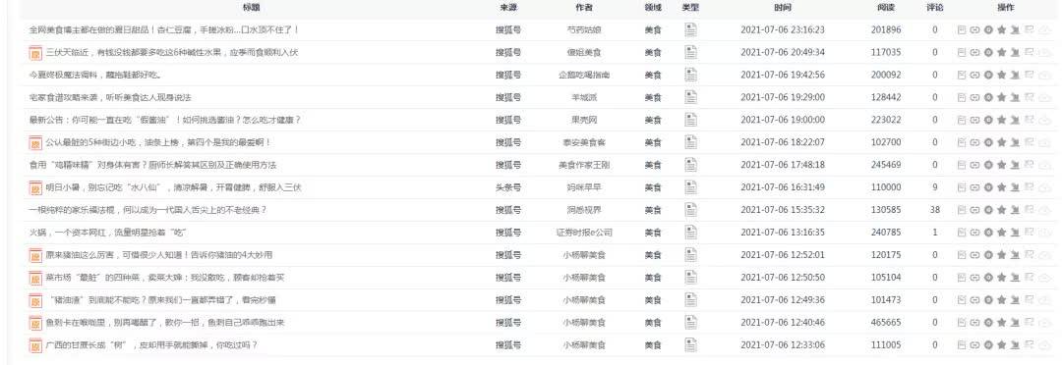This screenshot has height=365, width=1062.
Task: Click the read count 465665
Action: [886, 323]
